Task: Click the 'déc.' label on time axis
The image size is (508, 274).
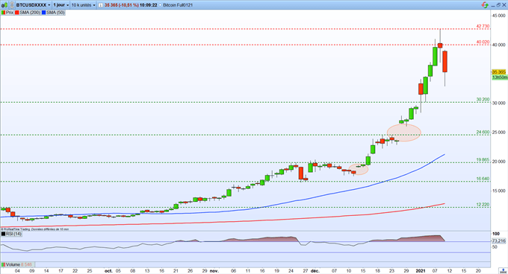Action: point(315,271)
